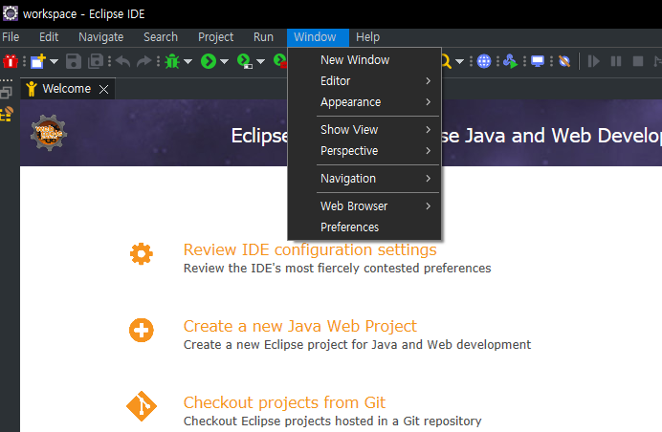Expand the Navigation submenu
The image size is (662, 432).
364,179
